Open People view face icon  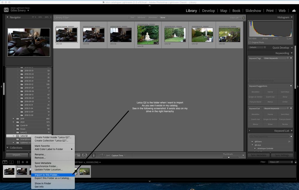click(84, 155)
